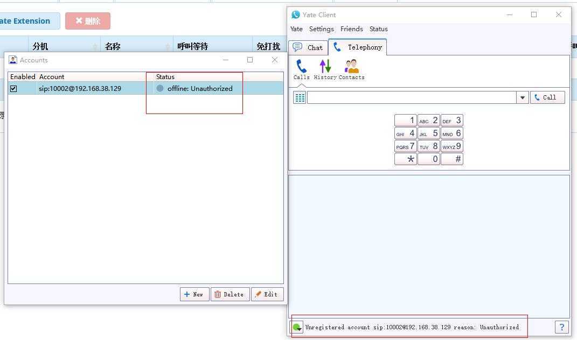Image resolution: width=577 pixels, height=340 pixels.
Task: Open the Yate menu
Action: 296,29
